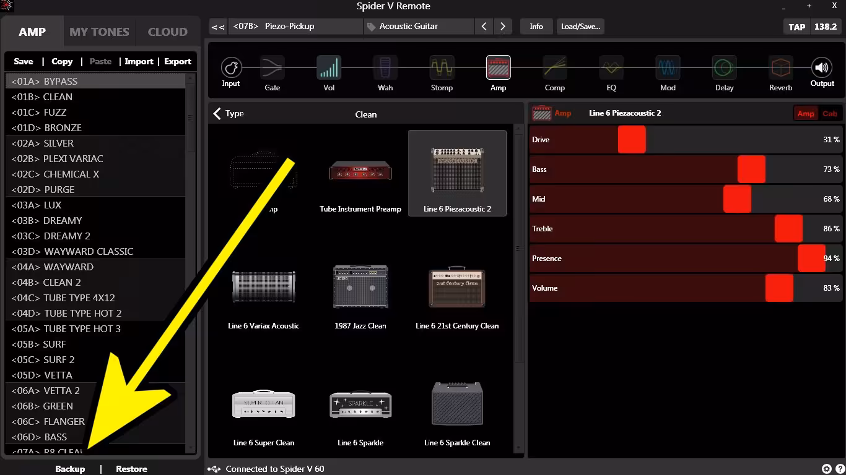The height and width of the screenshot is (475, 846).
Task: Click Import in preset toolbar
Action: pyautogui.click(x=139, y=61)
